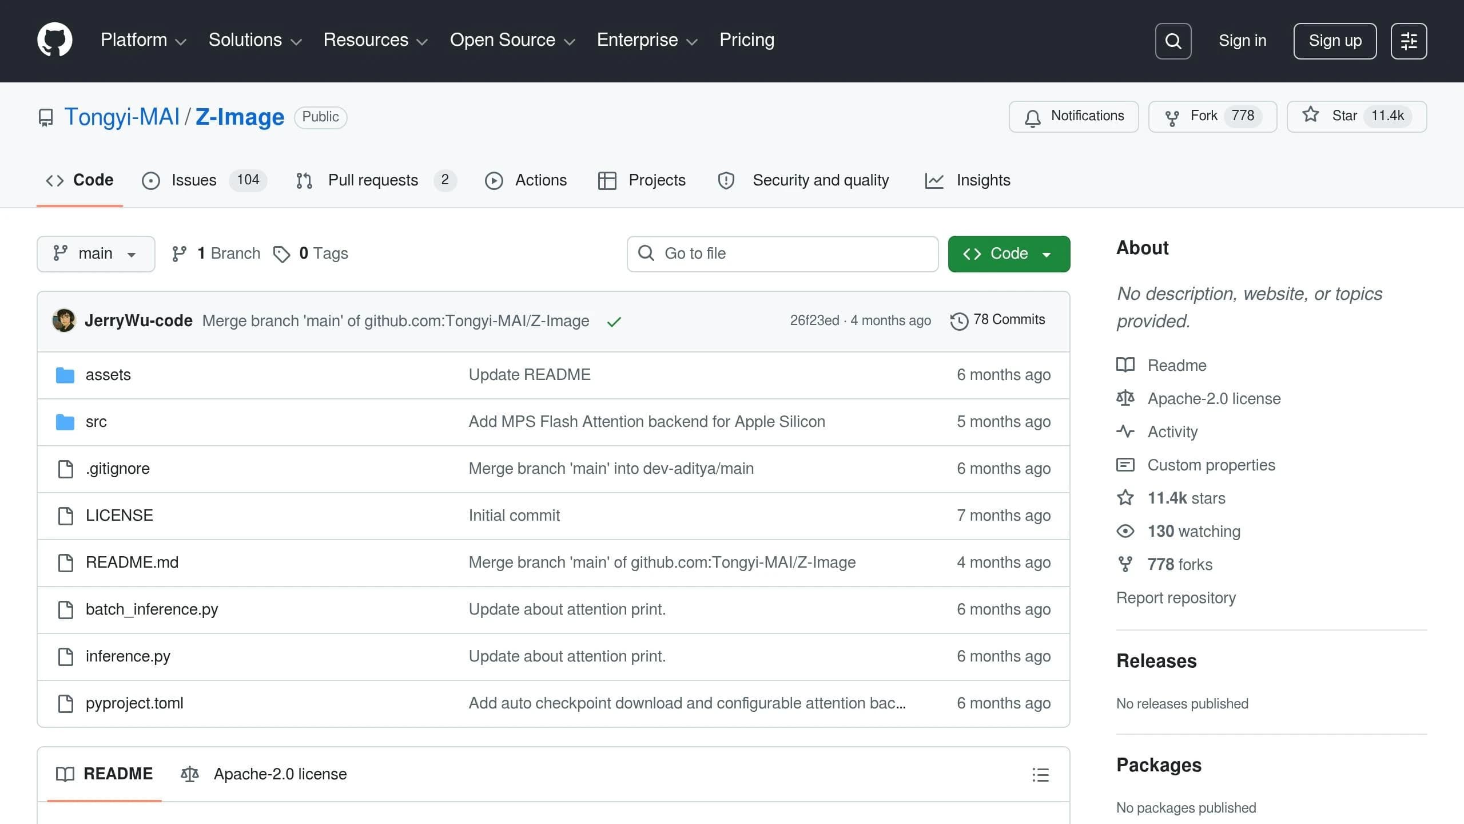Open the src folder icon
This screenshot has width=1464, height=824.
pos(65,422)
